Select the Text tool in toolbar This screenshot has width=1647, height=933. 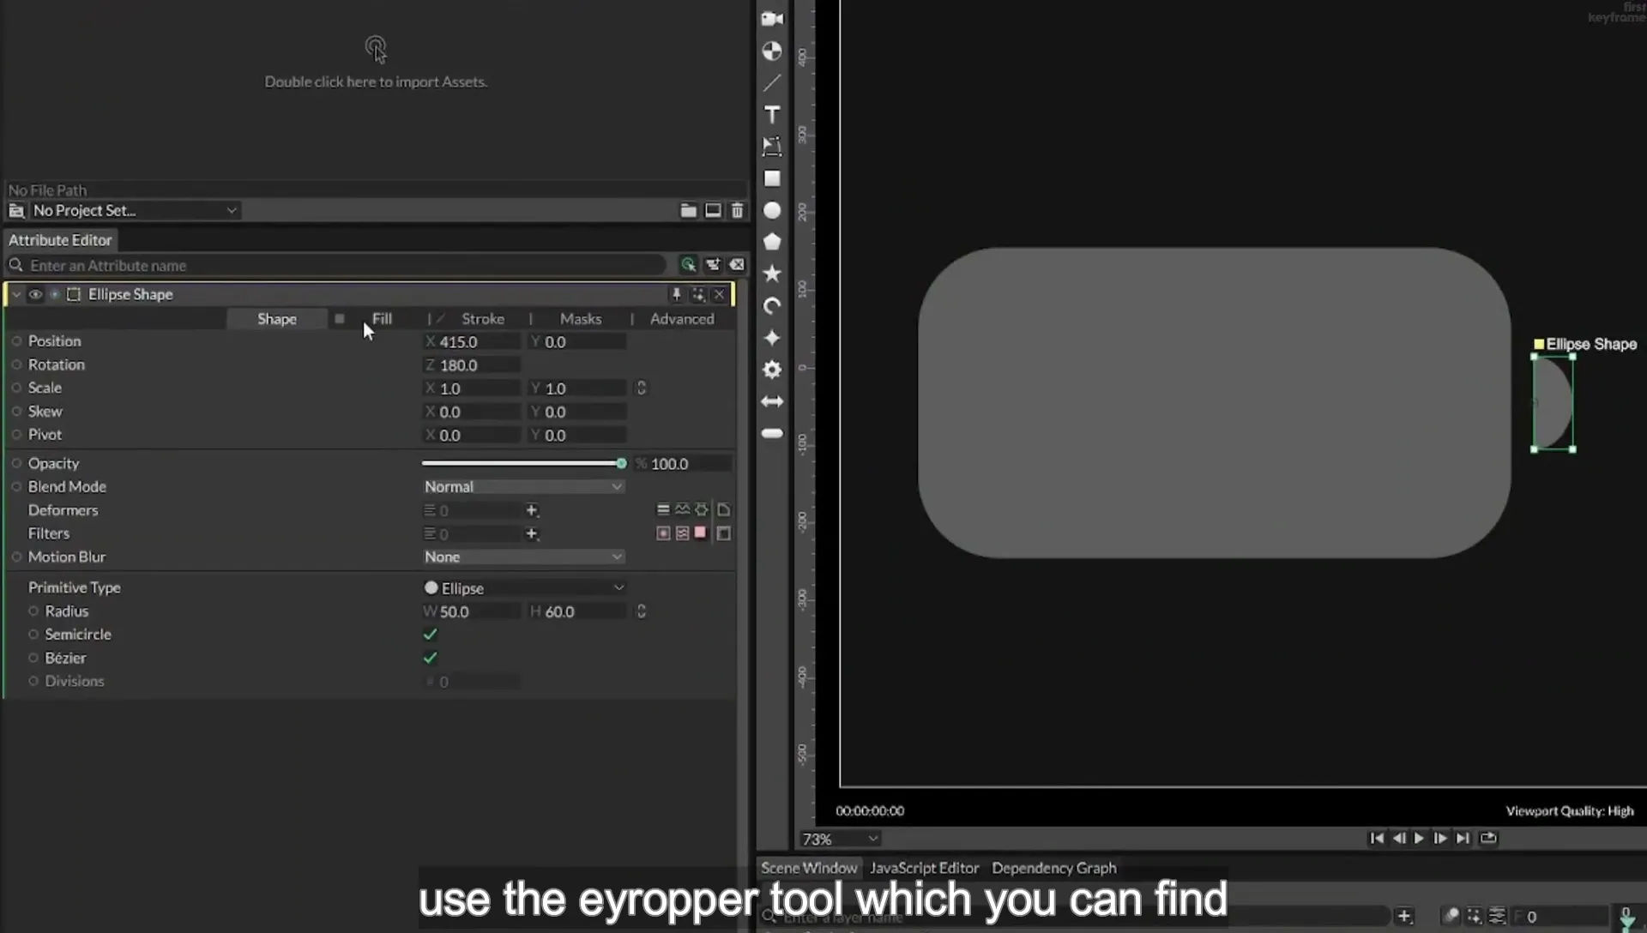[772, 115]
